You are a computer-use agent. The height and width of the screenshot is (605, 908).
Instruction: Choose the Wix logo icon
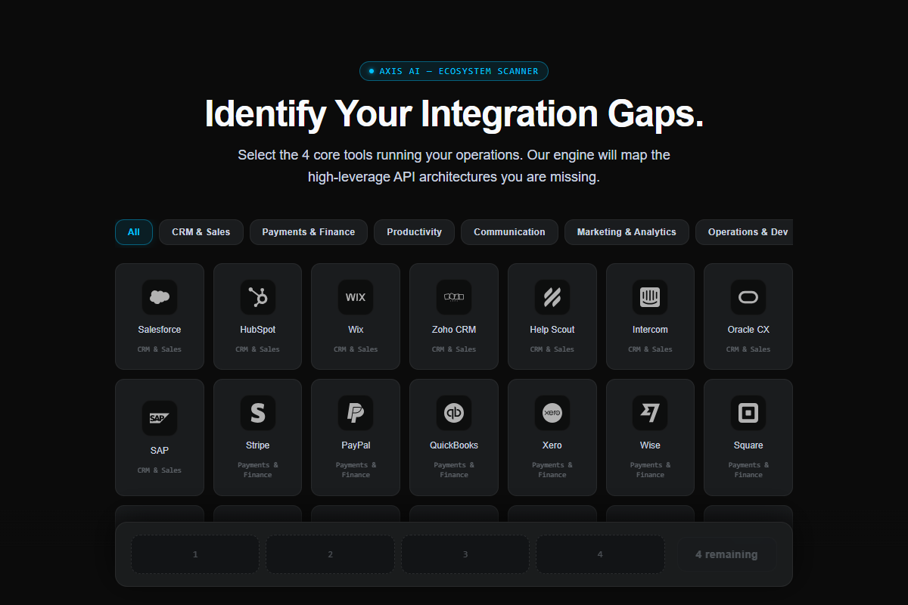pos(356,297)
